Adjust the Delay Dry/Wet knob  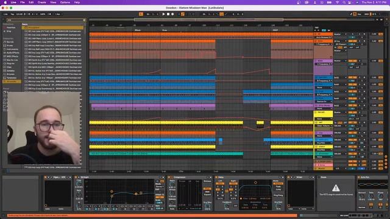pos(278,206)
